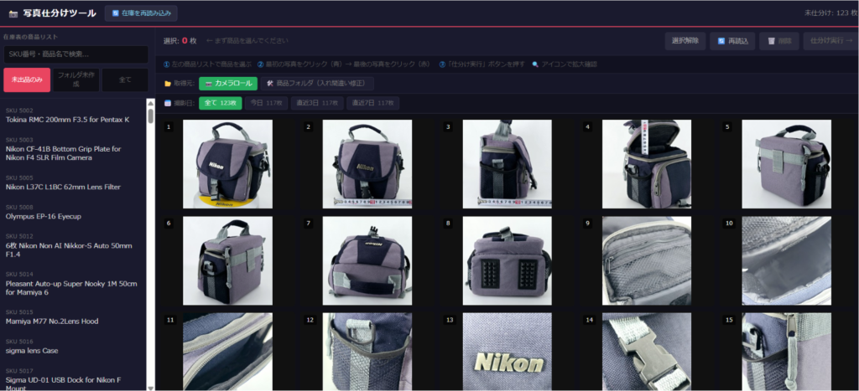Click photo 7 bag top view
The width and height of the screenshot is (859, 391).
point(367,261)
